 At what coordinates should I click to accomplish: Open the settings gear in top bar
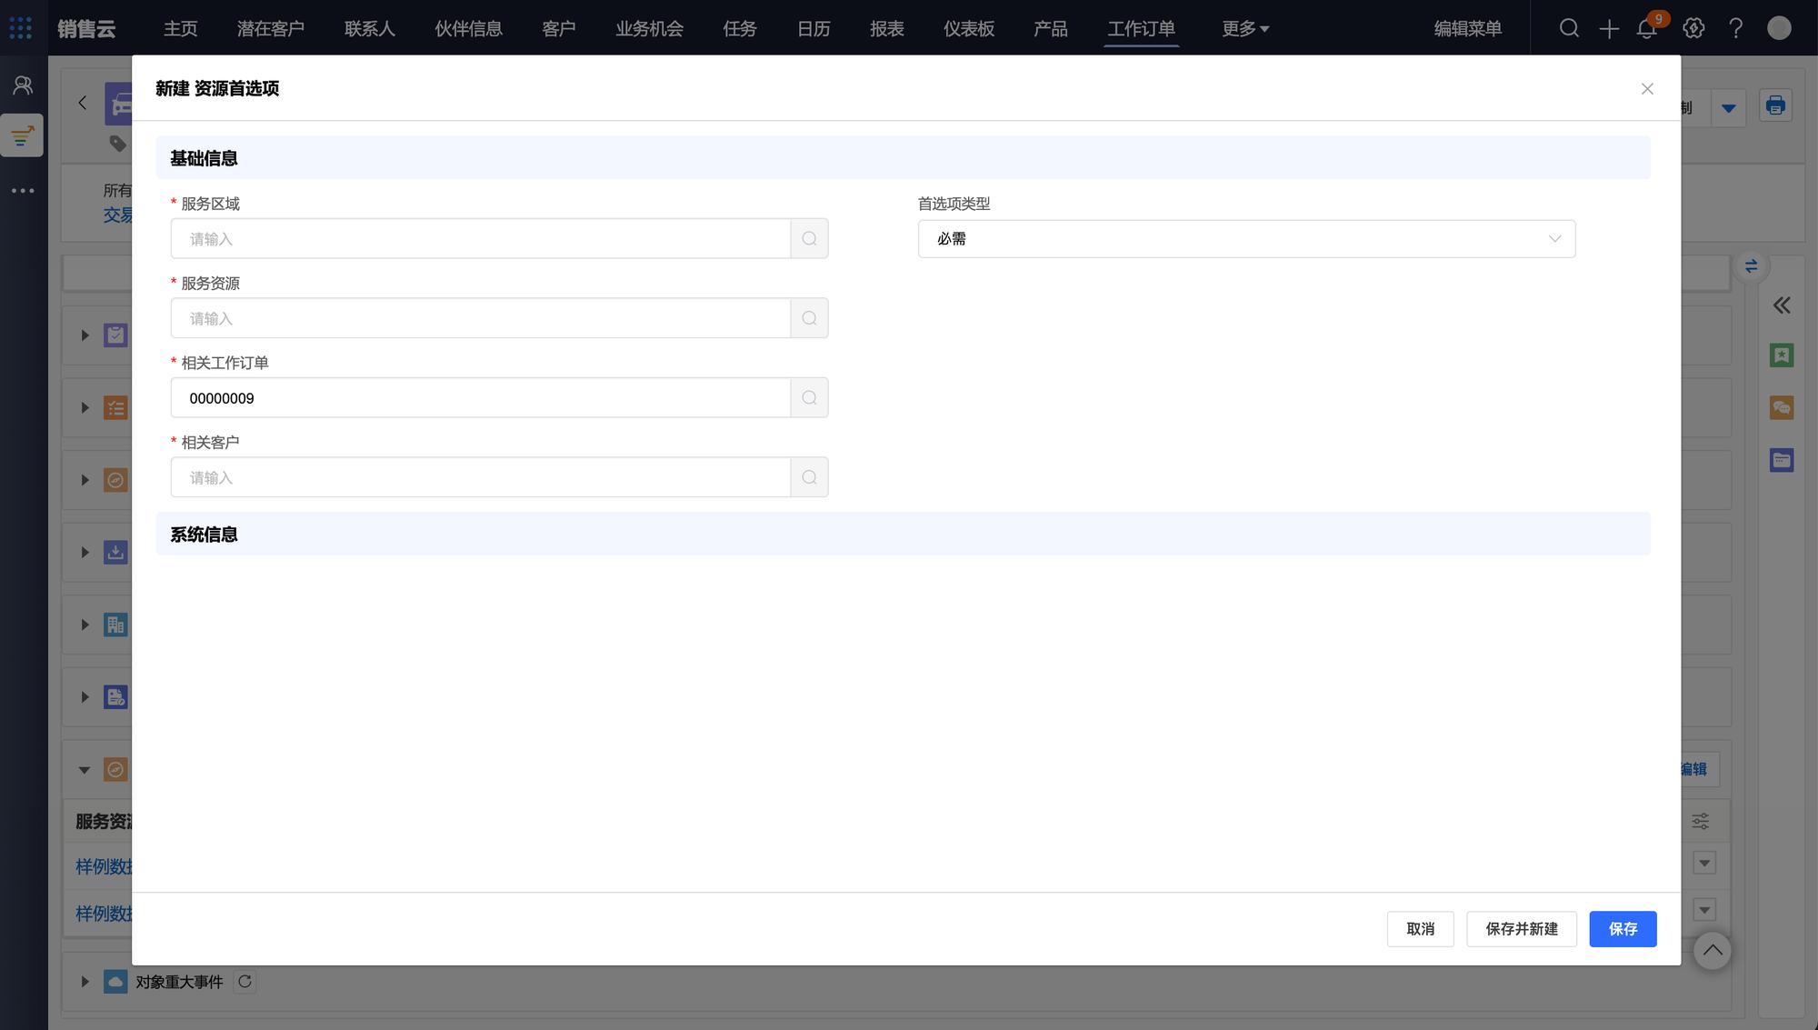tap(1693, 28)
